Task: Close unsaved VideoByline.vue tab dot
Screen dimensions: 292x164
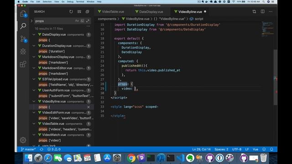Action: pos(205,11)
